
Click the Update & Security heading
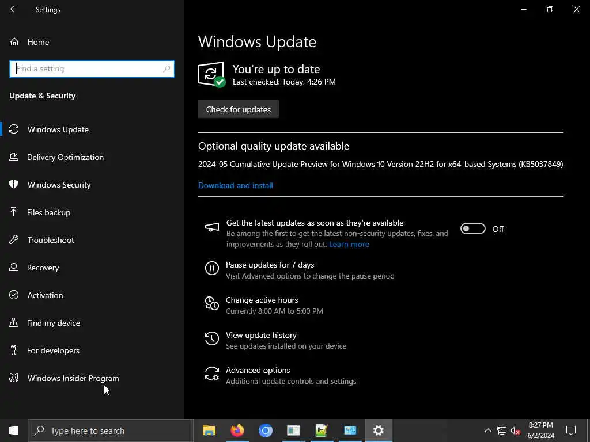42,96
